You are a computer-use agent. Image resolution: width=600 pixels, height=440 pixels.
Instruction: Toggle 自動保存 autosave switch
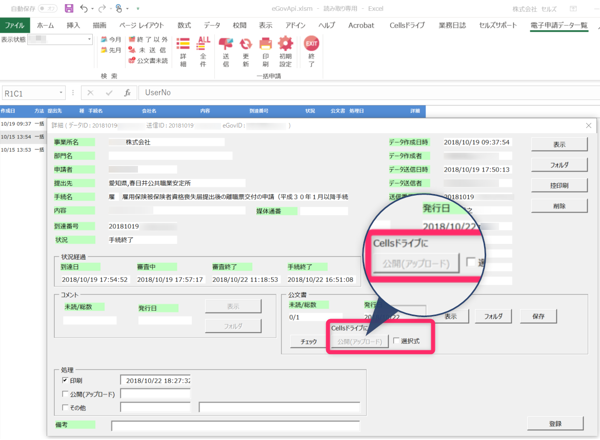[48, 8]
